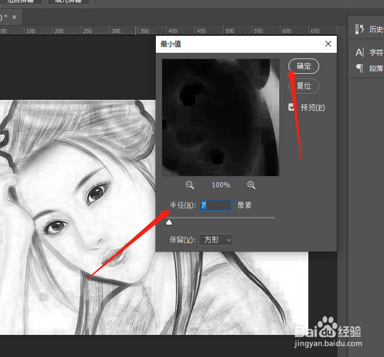
Task: Click the 适合屏幕 fit screen button
Action: point(20,2)
